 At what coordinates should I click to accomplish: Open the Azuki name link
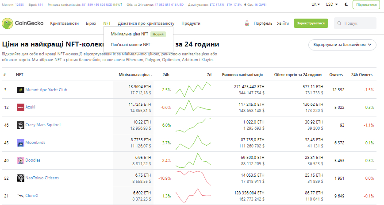point(31,107)
